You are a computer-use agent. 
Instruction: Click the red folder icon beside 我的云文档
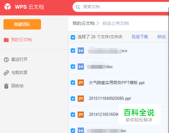(6, 40)
